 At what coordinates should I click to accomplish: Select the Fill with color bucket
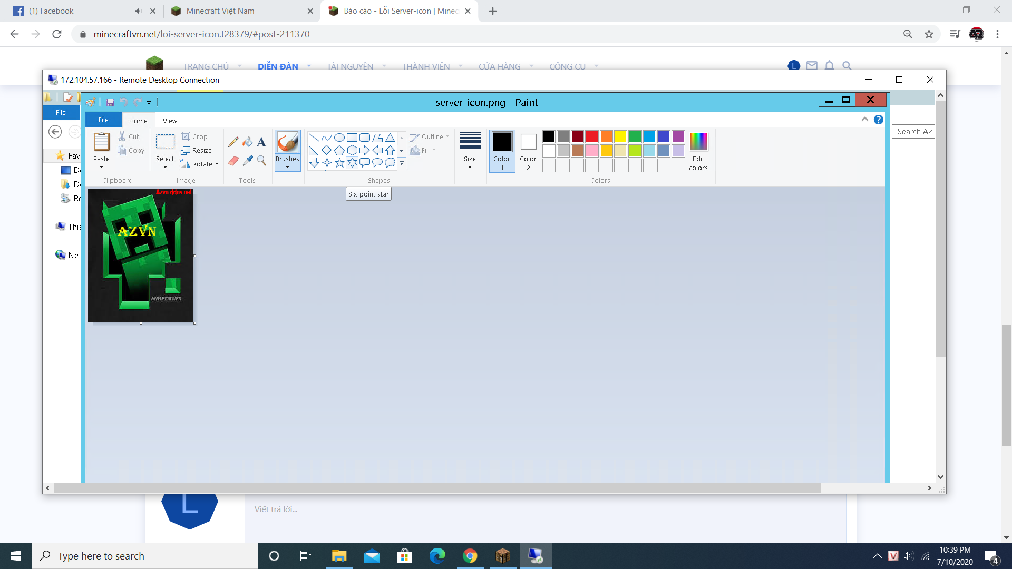[x=247, y=142]
